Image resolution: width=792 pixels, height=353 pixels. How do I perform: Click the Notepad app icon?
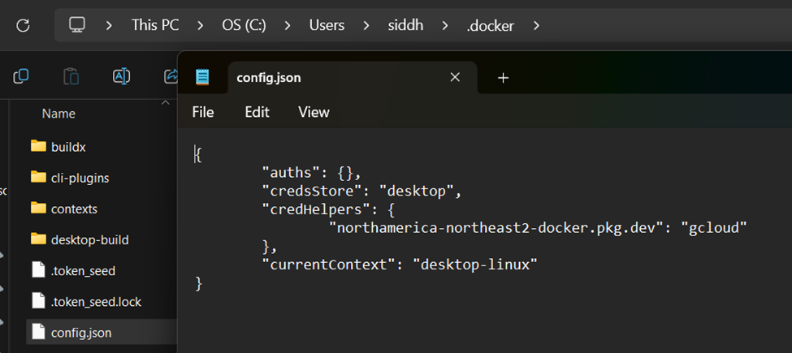click(202, 78)
